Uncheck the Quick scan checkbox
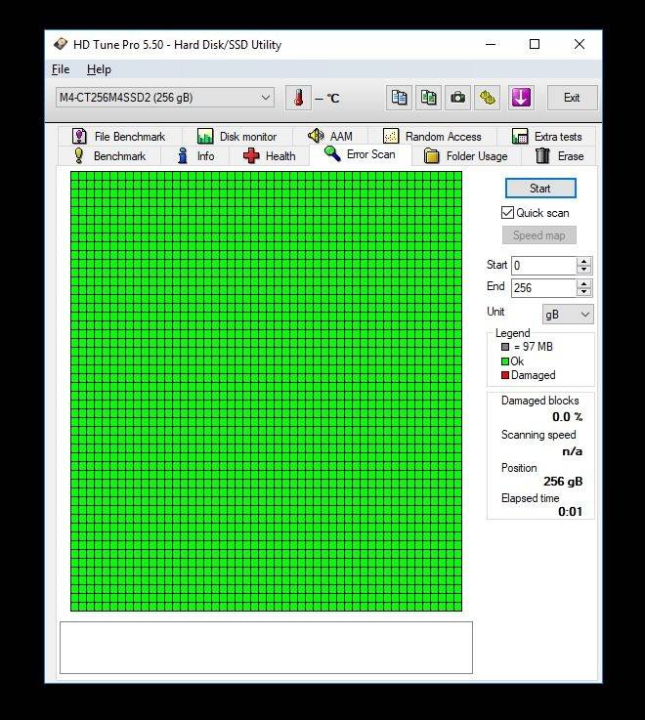645x720 pixels. coord(507,213)
